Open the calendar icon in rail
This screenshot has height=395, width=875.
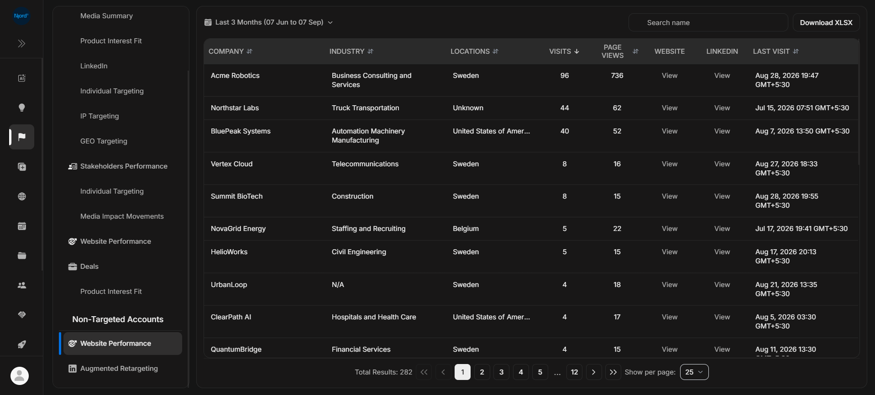coord(21,226)
